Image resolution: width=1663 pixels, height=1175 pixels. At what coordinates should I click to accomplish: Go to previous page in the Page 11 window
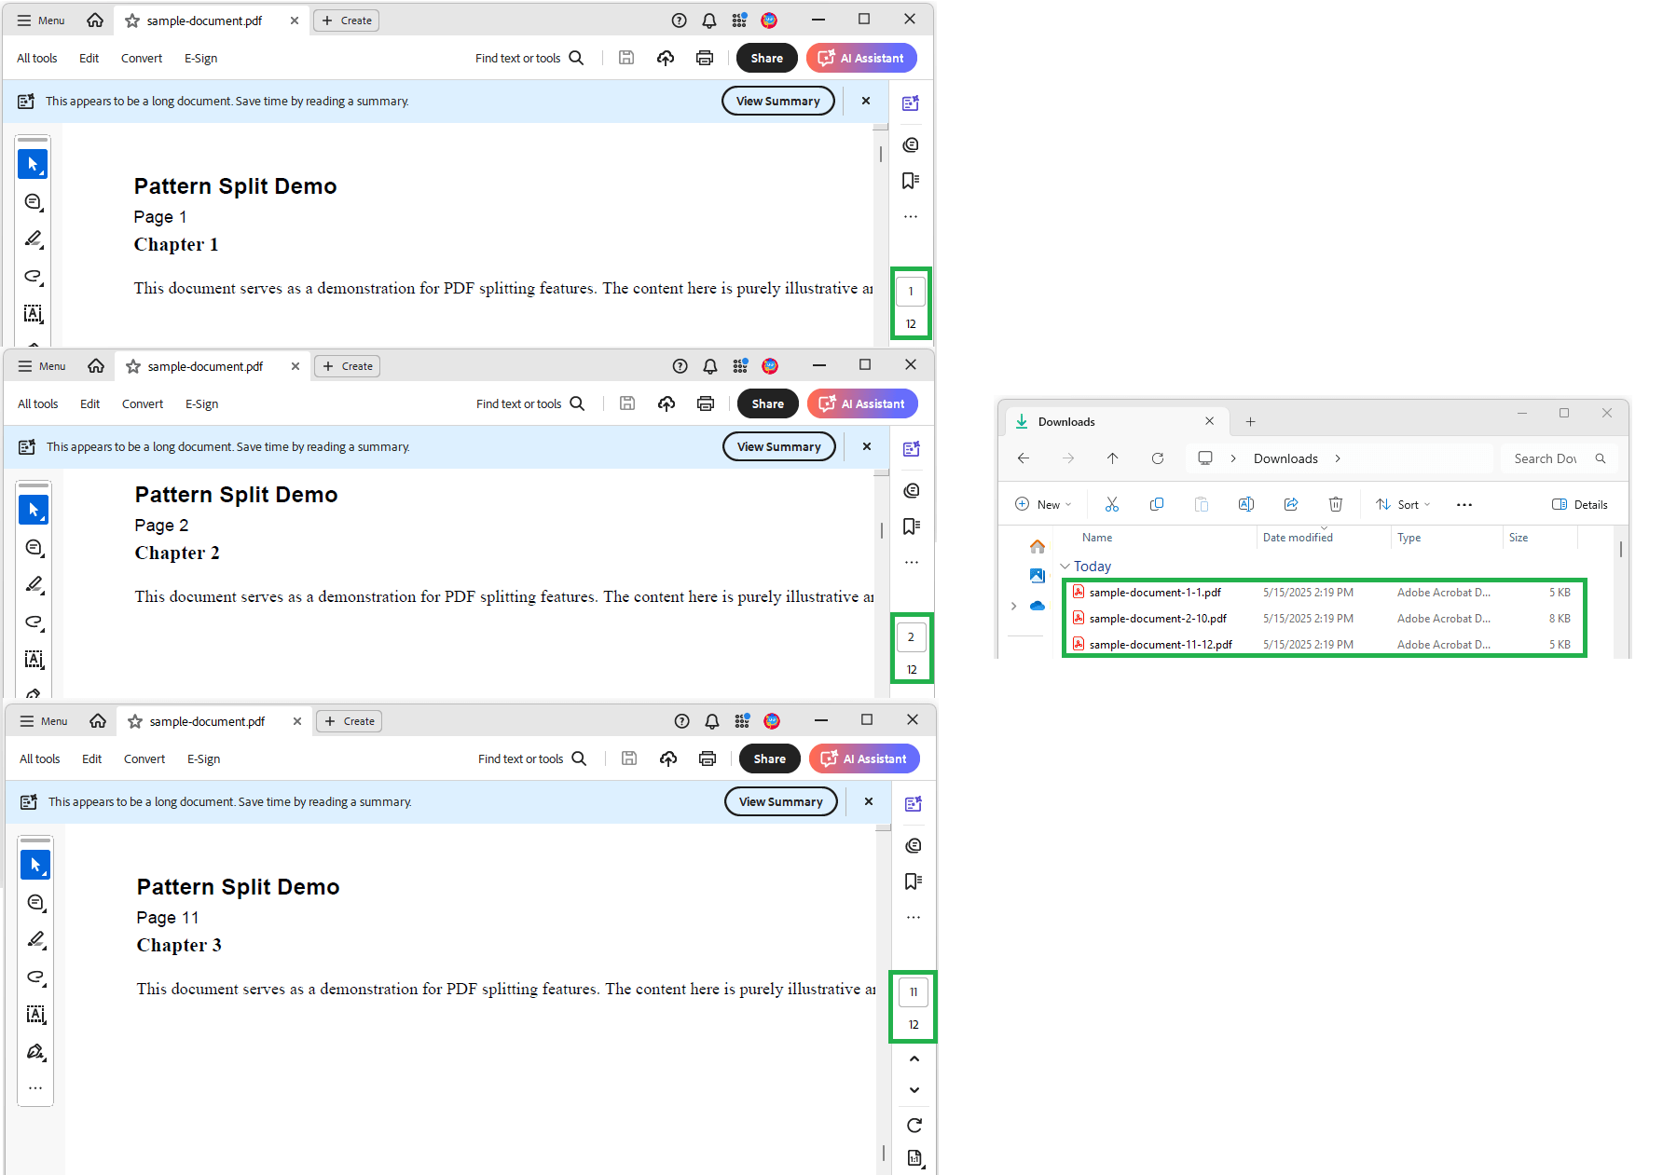click(914, 1059)
